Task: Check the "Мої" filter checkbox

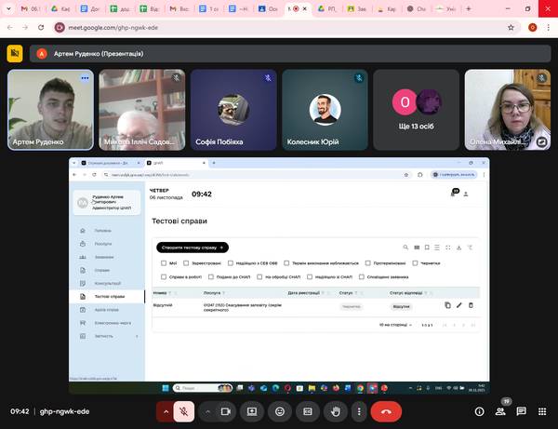Action: pyautogui.click(x=164, y=263)
